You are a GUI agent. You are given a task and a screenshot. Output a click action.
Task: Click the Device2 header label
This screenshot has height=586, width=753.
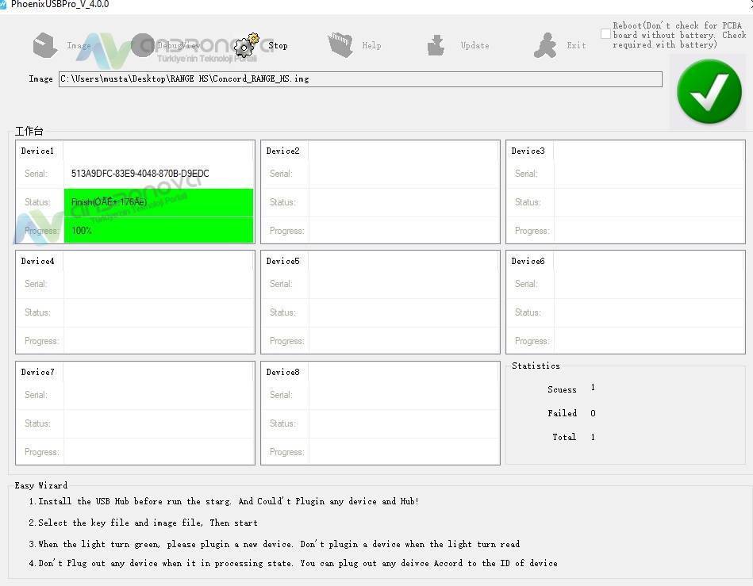pos(282,151)
